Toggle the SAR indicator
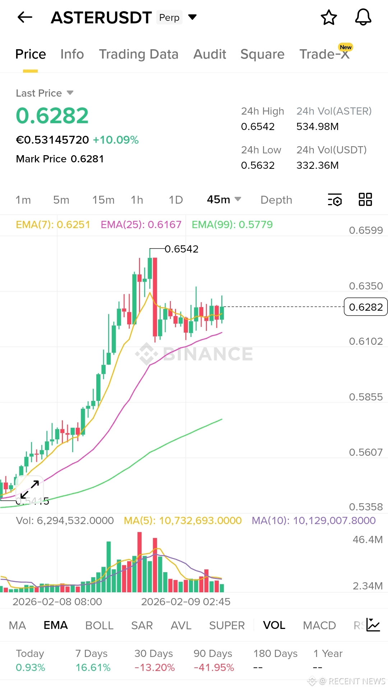The width and height of the screenshot is (388, 690). click(142, 625)
